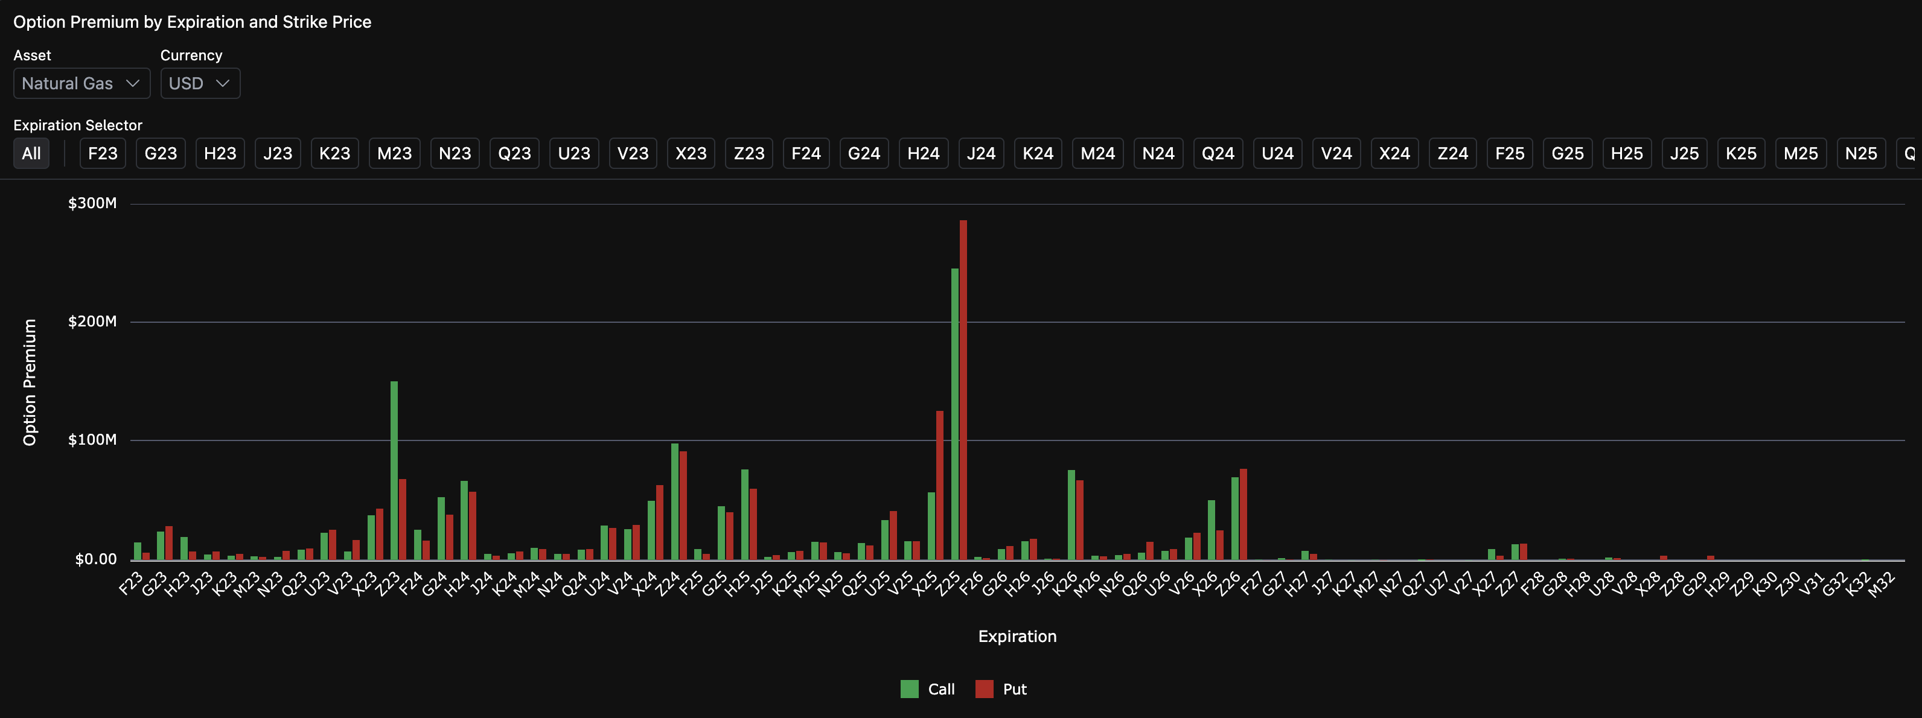This screenshot has width=1922, height=718.
Task: Click the tall red Z25 put bar
Action: click(963, 390)
